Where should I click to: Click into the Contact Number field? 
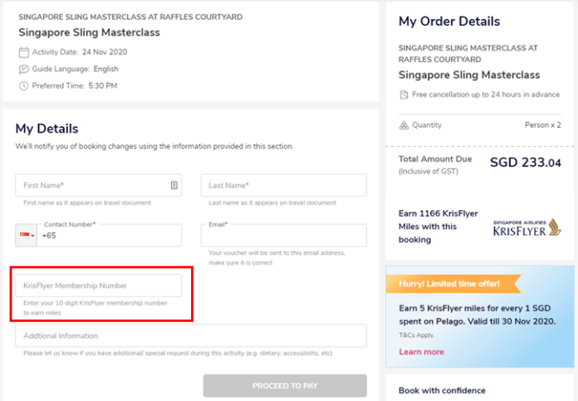(x=109, y=235)
